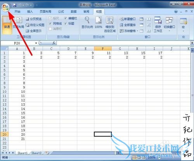Viewport: 194px width, 161px height.
Task: Open Zoom (显示比例) magnifier dialog
Action: pyautogui.click(x=87, y=23)
